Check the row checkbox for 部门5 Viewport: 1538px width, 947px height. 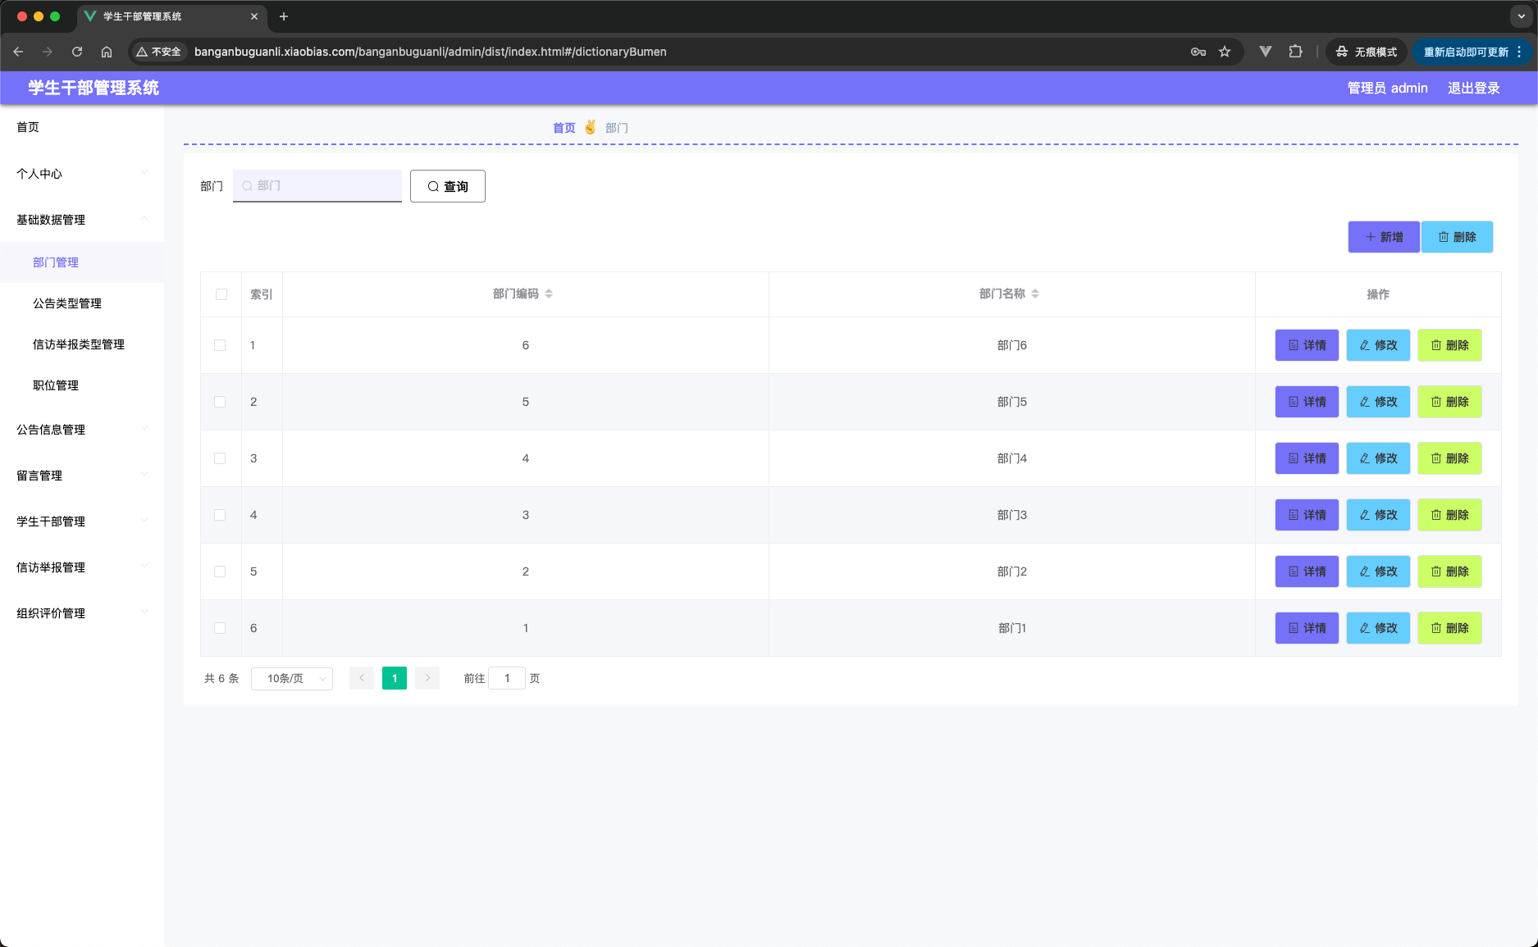tap(220, 402)
